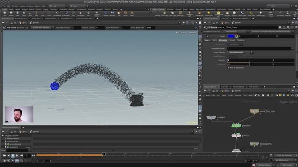This screenshot has width=298, height=167.
Task: Add an Area Light from the shelf
Action: [x=180, y=13]
